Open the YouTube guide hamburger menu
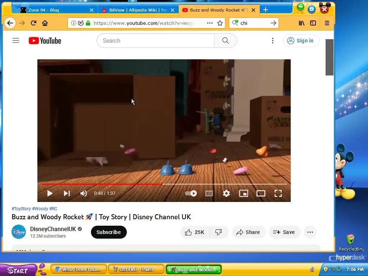This screenshot has height=276, width=368. [16, 41]
